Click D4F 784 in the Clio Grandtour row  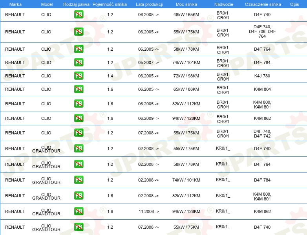[262, 180]
